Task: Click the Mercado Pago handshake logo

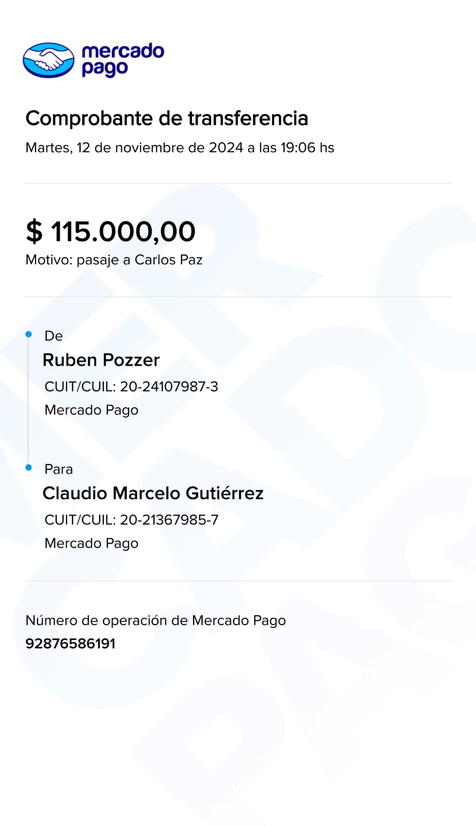Action: (49, 60)
